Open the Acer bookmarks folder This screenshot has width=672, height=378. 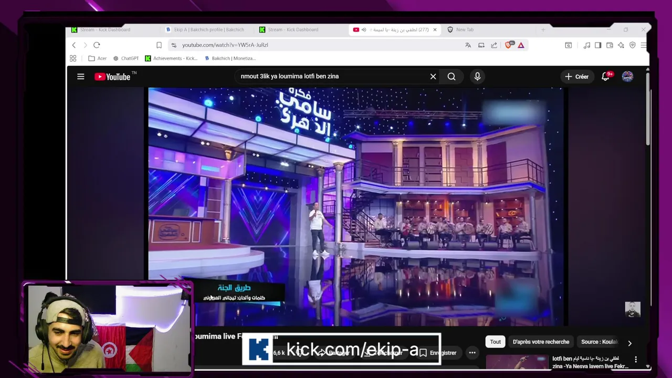click(98, 58)
